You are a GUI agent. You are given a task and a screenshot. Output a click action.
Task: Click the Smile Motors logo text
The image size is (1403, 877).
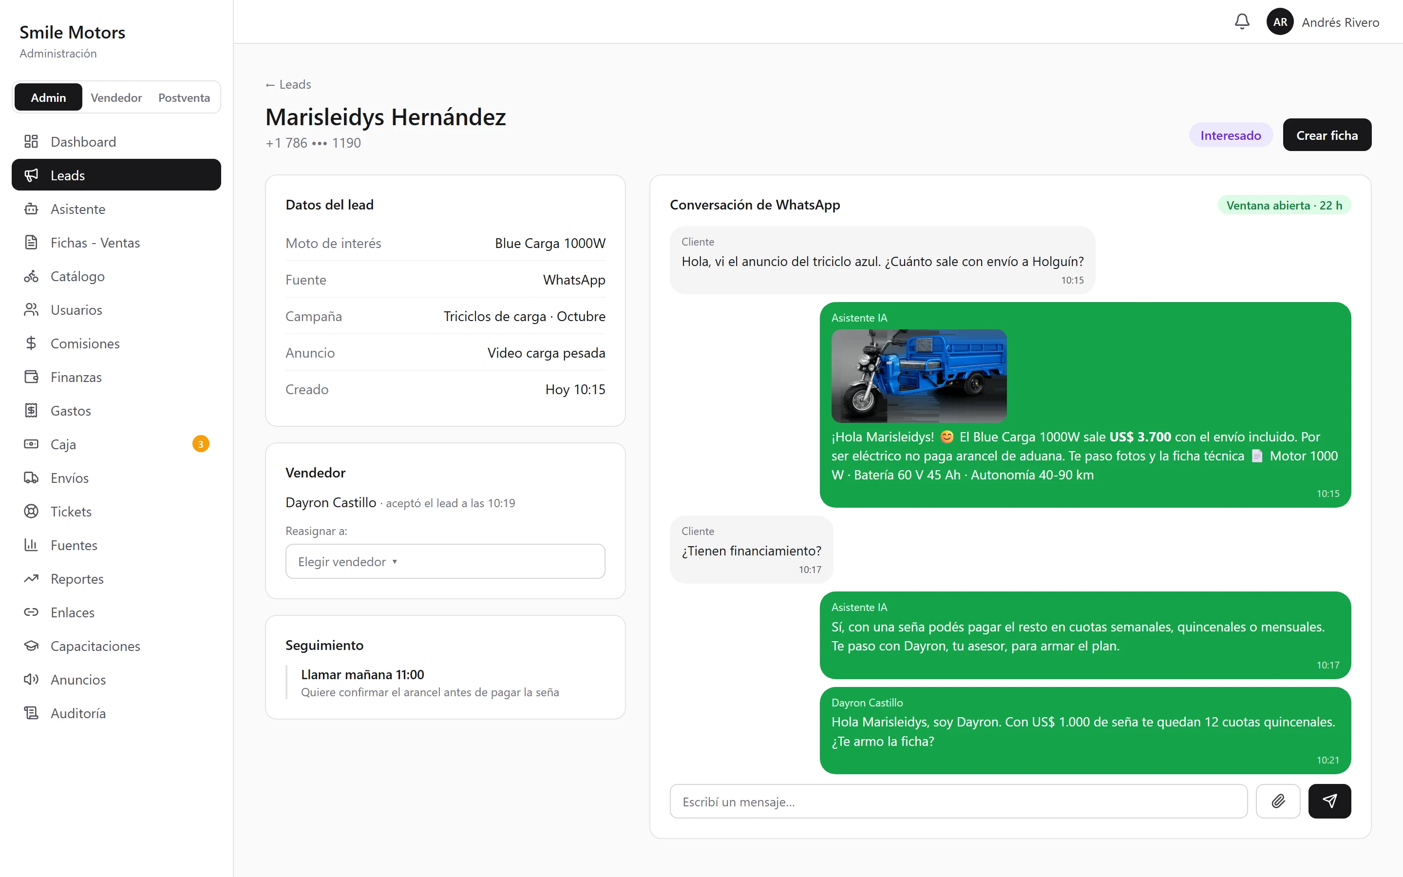click(x=73, y=33)
